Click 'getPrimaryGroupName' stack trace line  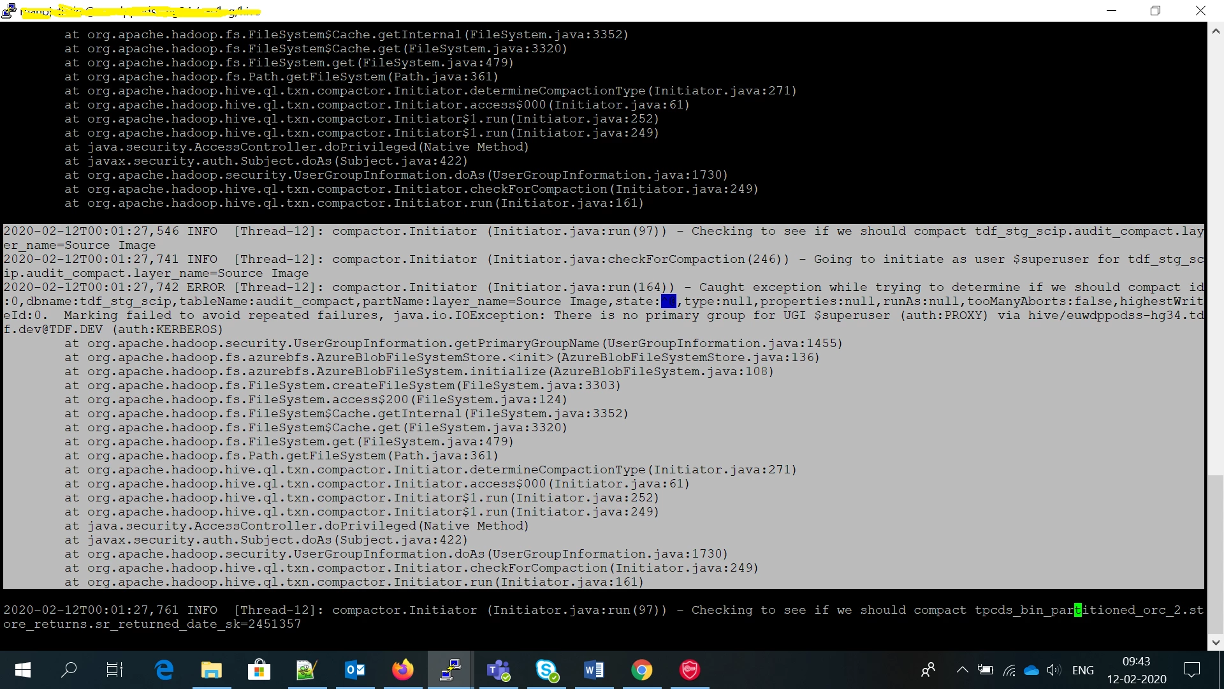(x=453, y=343)
